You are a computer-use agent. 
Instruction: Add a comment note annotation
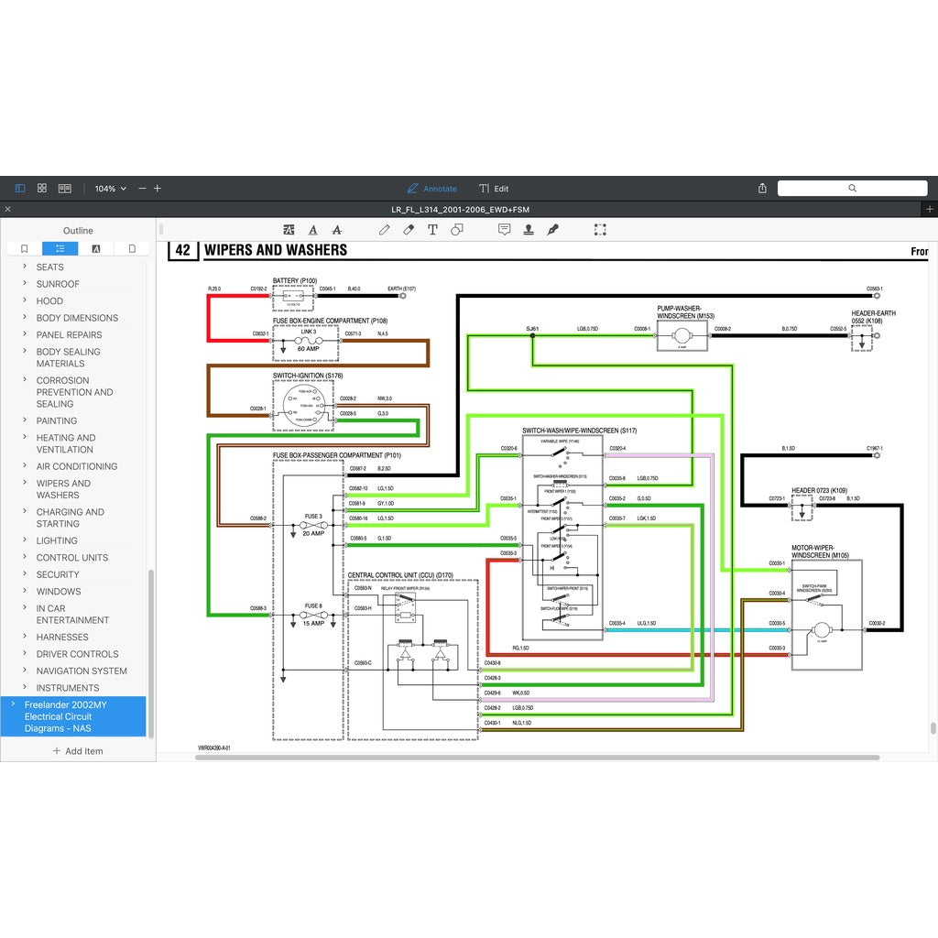tap(504, 230)
